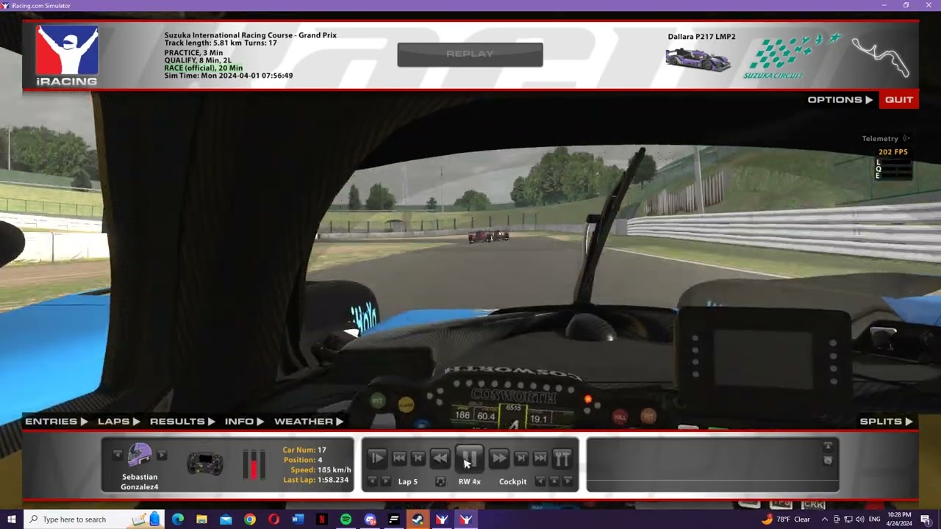Open File Explorer from the taskbar
Image resolution: width=941 pixels, height=529 pixels.
coord(201,519)
